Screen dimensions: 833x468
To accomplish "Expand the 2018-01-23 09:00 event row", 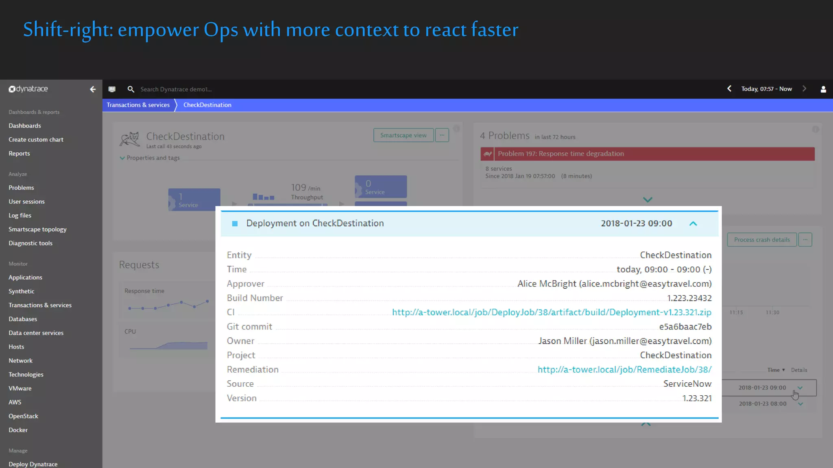I will tap(800, 388).
